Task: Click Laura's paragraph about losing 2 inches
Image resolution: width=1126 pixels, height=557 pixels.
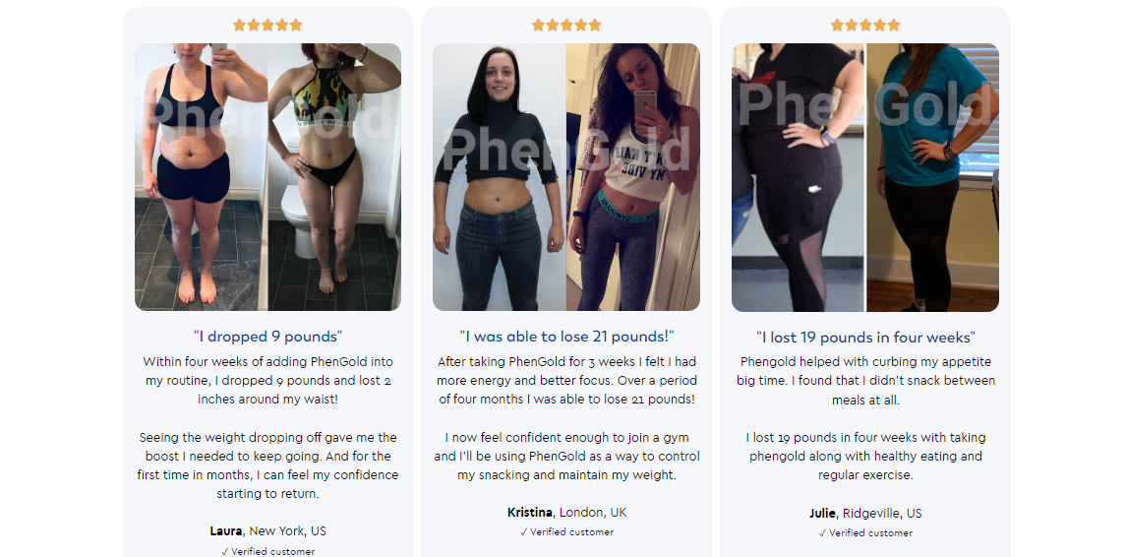Action: tap(267, 380)
